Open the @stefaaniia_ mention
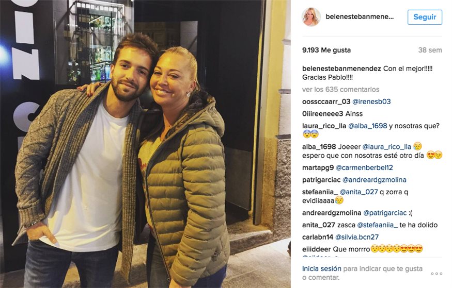 (377, 225)
